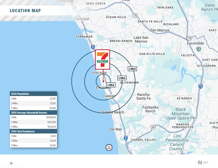Click the I-15 shield below Escondido

(x=199, y=49)
